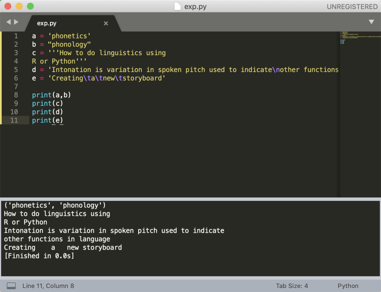The height and width of the screenshot is (292, 381).
Task: Click line number 1 in gutter
Action: [16, 36]
